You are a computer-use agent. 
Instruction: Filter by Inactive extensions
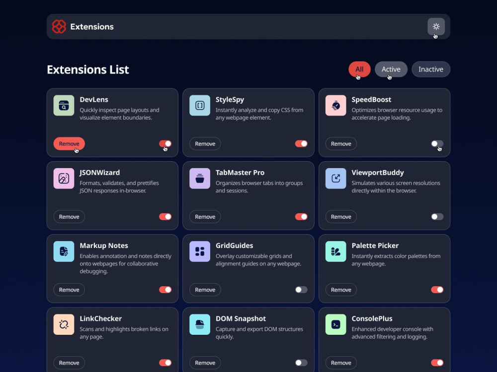click(431, 69)
